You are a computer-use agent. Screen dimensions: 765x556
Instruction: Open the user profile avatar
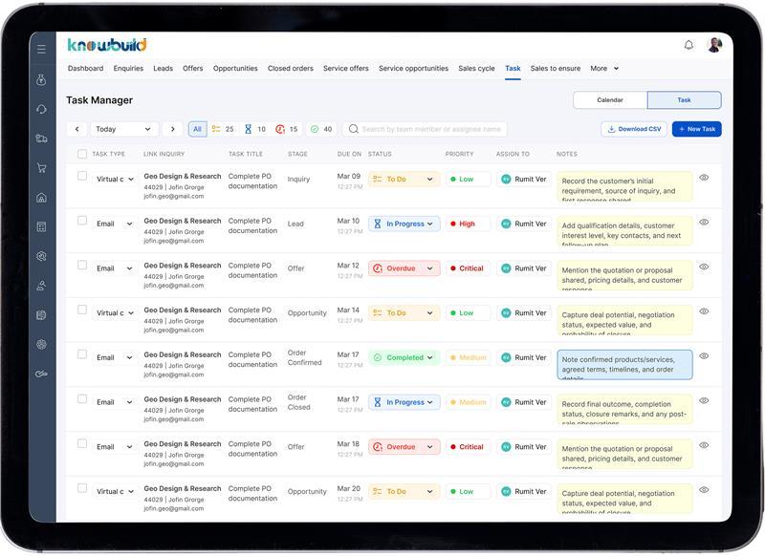pos(714,45)
